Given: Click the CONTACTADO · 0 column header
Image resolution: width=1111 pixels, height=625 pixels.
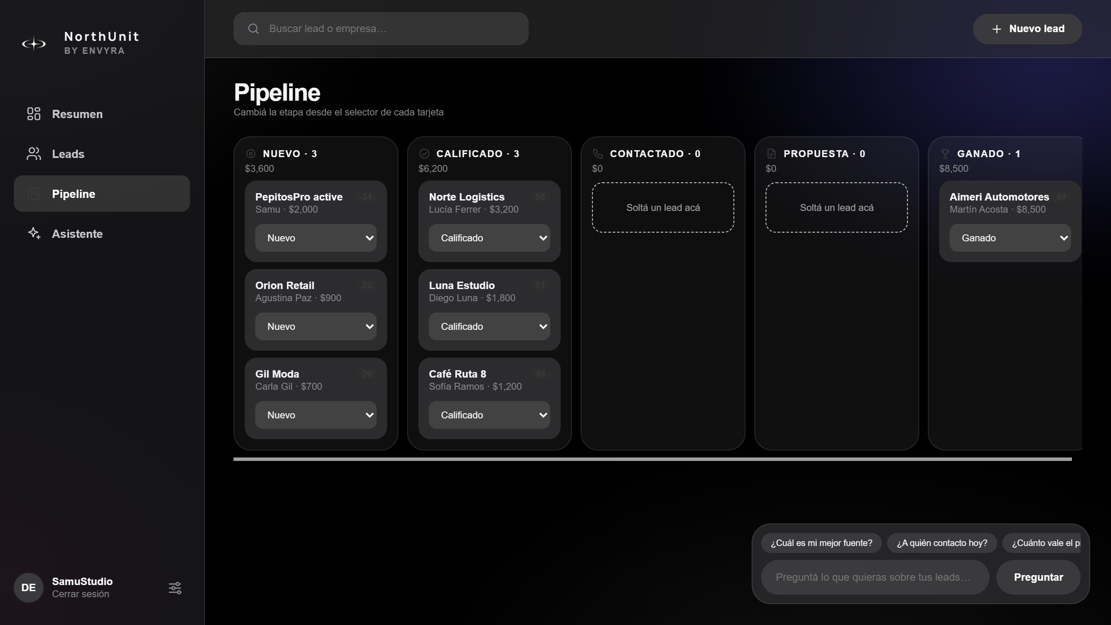Looking at the screenshot, I should point(655,154).
